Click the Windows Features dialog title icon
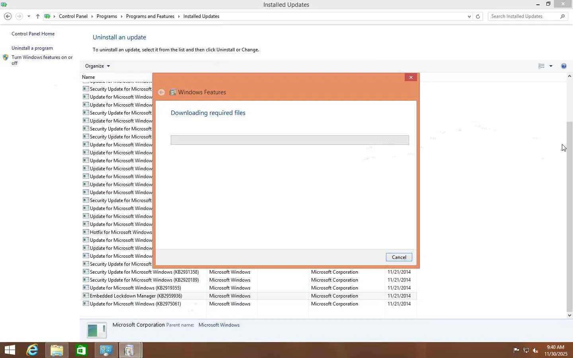 point(173,92)
